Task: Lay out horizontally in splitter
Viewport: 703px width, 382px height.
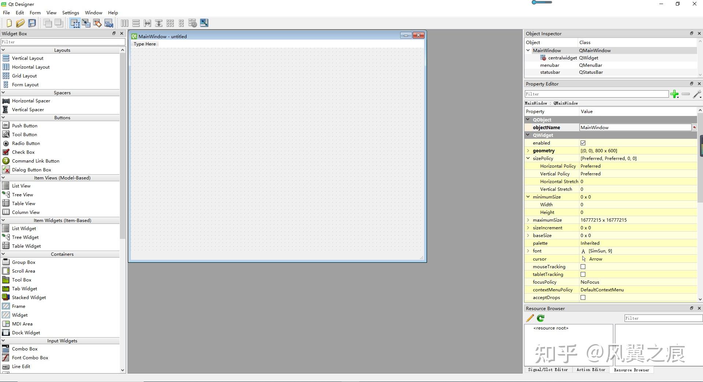Action: tap(147, 23)
